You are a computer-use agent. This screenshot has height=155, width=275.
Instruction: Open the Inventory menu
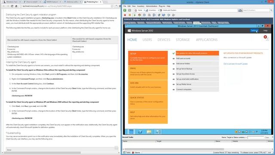click(141, 6)
